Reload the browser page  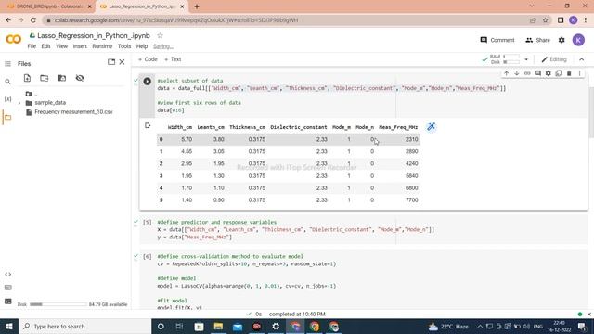(33, 20)
